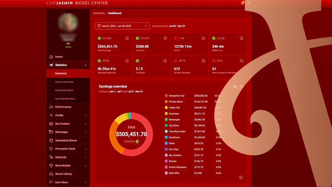Switch Earnings overview to chart view icon
The image size is (332, 187).
pos(235,86)
